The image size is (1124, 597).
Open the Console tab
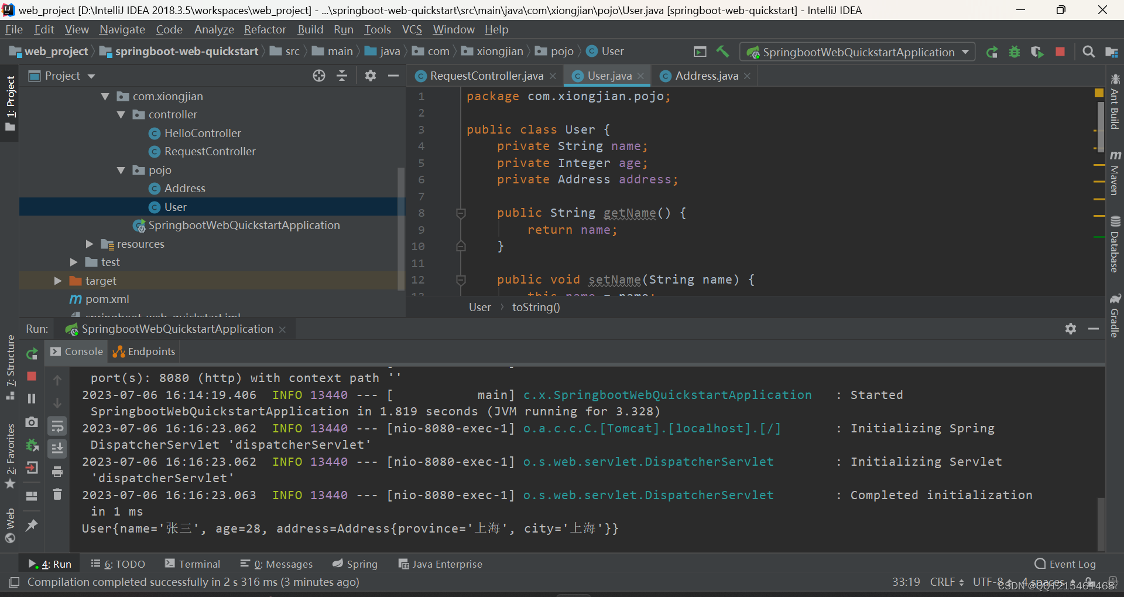pyautogui.click(x=77, y=352)
